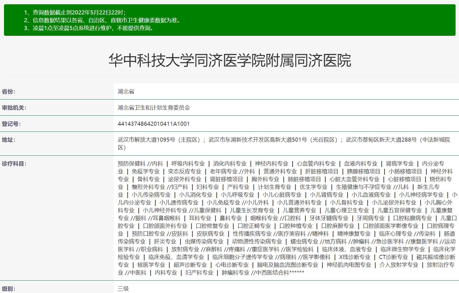
Task: Click the 肺脏移植项目 entry
Action: coord(304,179)
